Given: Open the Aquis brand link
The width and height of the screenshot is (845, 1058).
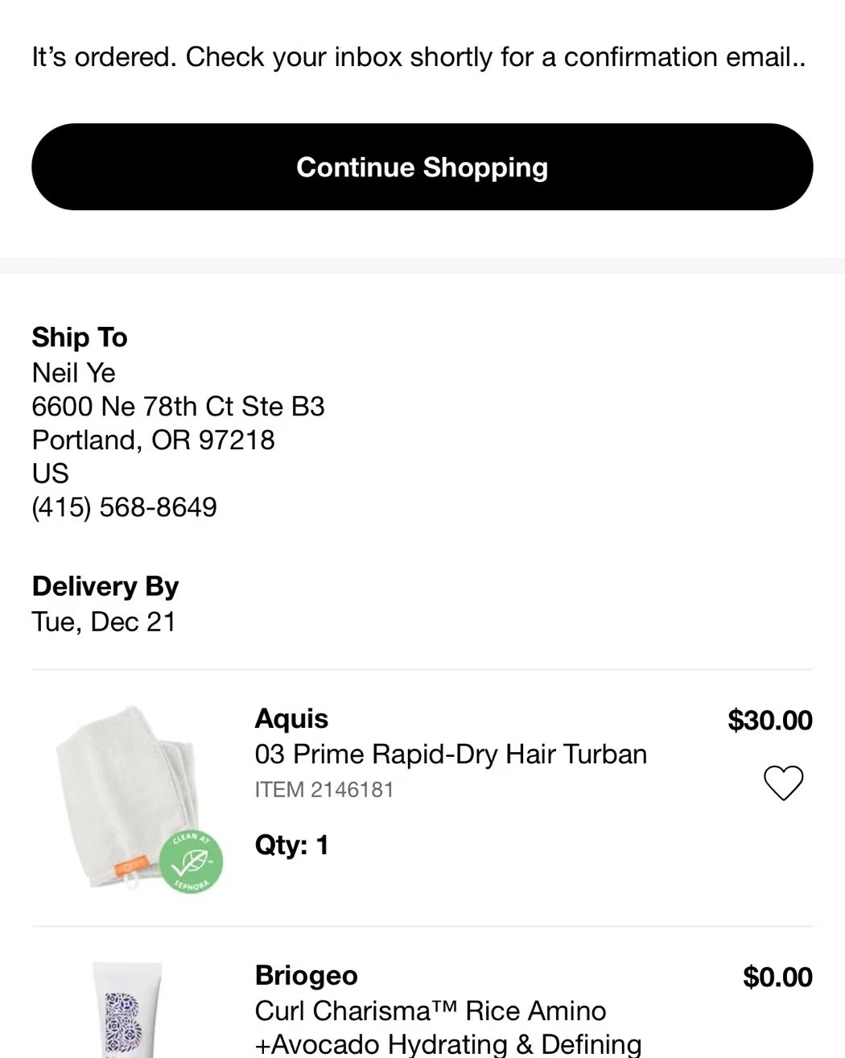Looking at the screenshot, I should pos(291,718).
